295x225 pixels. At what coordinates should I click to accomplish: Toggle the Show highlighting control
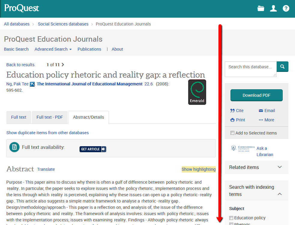(198, 169)
